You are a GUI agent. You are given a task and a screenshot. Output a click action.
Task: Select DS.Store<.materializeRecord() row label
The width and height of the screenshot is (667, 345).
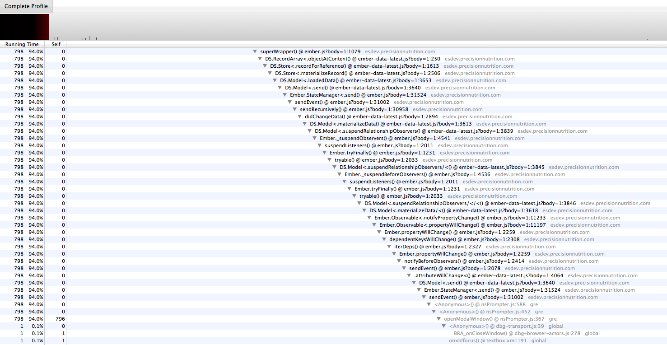(357, 73)
